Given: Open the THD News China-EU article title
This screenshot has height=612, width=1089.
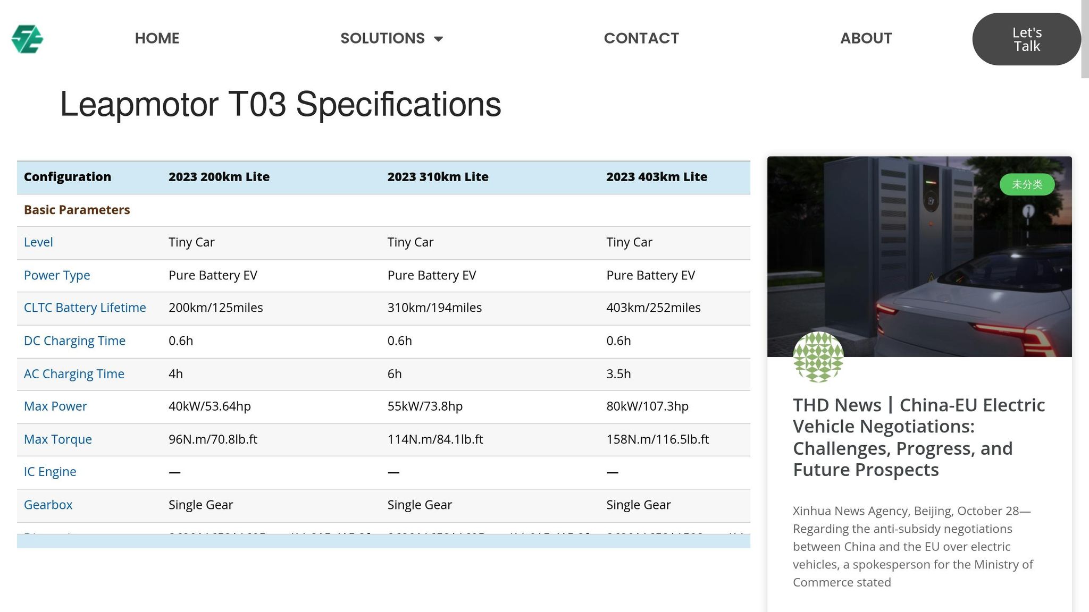Looking at the screenshot, I should pos(918,437).
